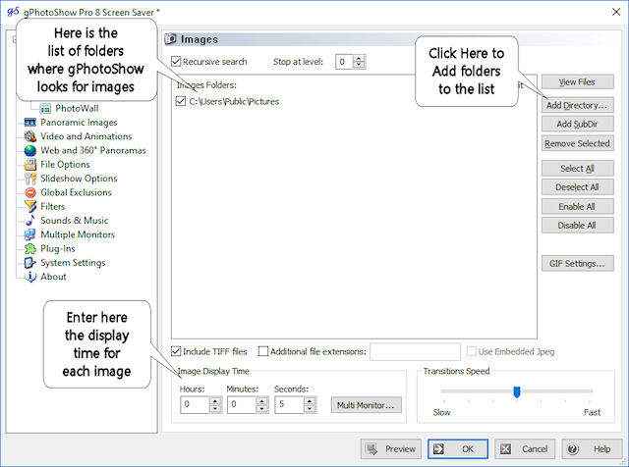Click the Global Exclusions red icon
The width and height of the screenshot is (629, 467).
click(x=30, y=192)
